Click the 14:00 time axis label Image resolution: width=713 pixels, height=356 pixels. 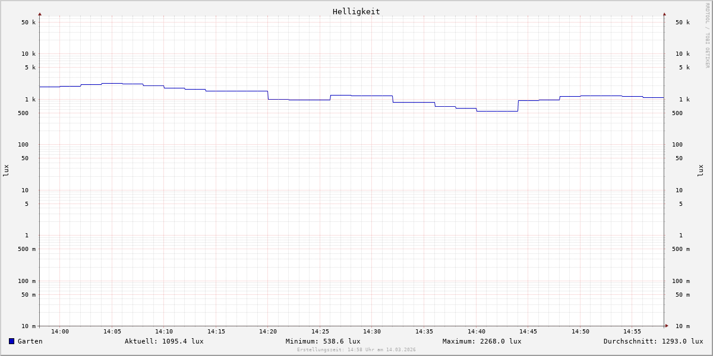click(x=60, y=332)
